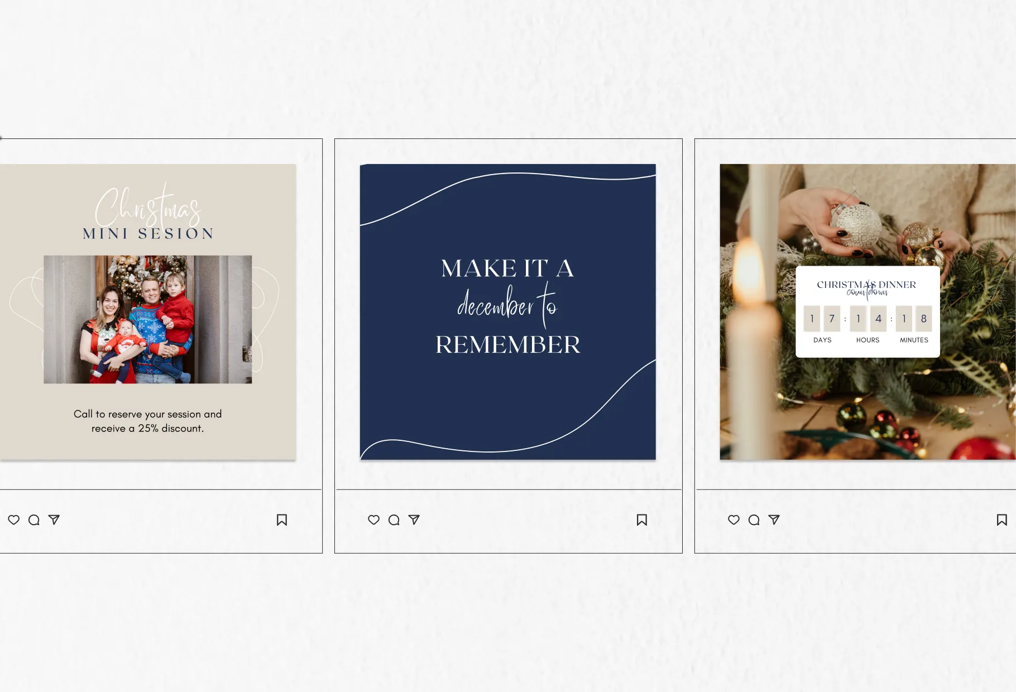Comment on the Christmas Mini Session post
The width and height of the screenshot is (1016, 692).
coord(34,520)
